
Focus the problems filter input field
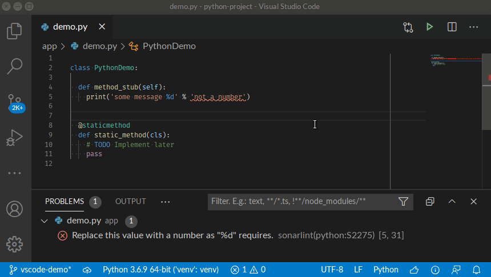point(302,202)
